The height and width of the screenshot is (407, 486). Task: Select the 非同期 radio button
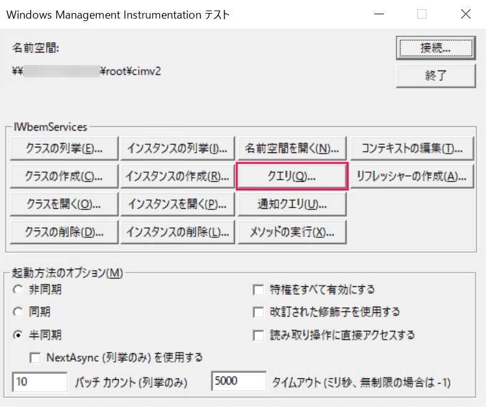point(18,289)
